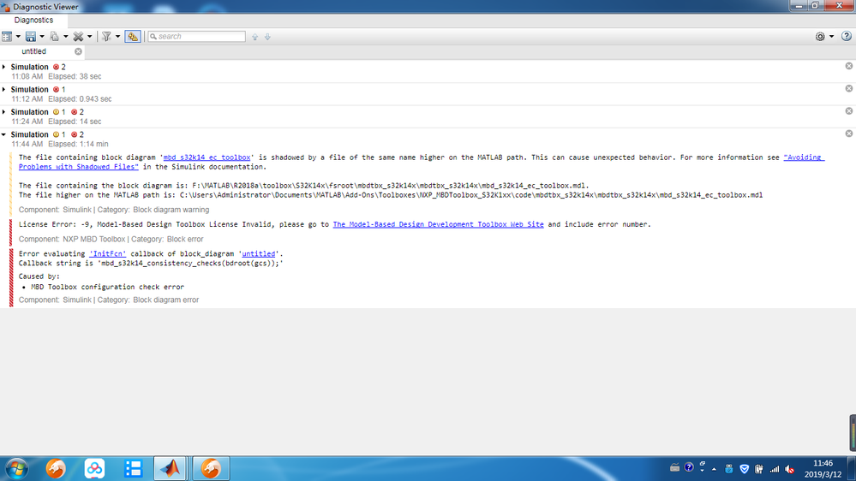Open the Avoiding Problems with Shadowed Files link

78,167
